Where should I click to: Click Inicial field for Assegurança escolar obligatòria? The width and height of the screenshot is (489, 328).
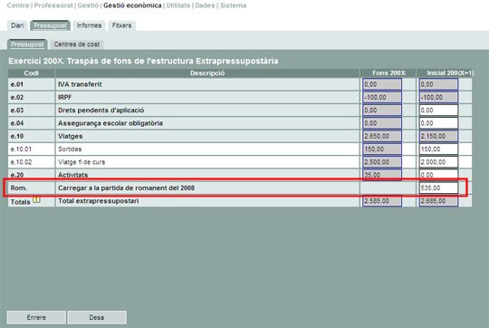[x=438, y=123]
